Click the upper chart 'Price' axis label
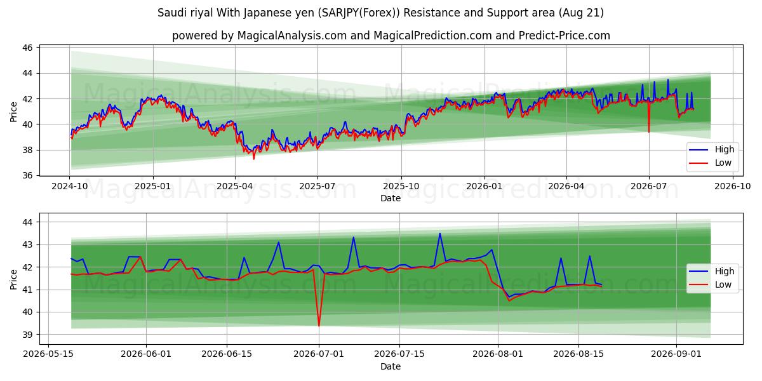The image size is (762, 381). click(13, 112)
